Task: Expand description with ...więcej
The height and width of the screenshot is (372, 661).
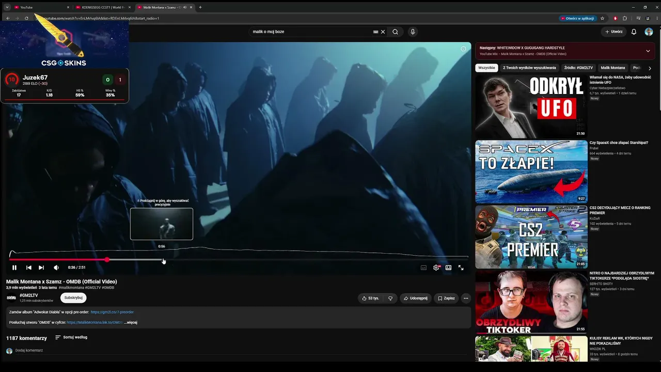Action: point(131,322)
